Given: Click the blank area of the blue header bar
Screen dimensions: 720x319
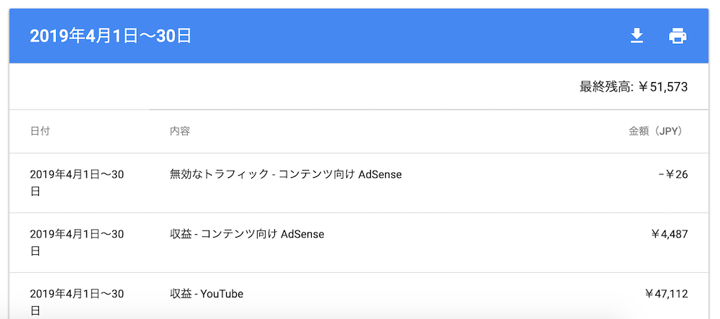Looking at the screenshot, I should pyautogui.click(x=409, y=36).
